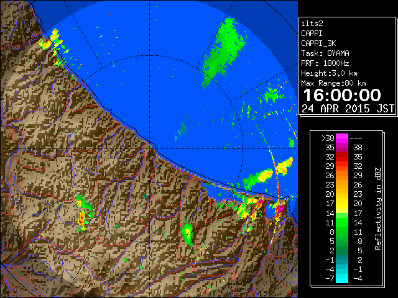Click the "Task: OYAMA" line

pyautogui.click(x=325, y=53)
